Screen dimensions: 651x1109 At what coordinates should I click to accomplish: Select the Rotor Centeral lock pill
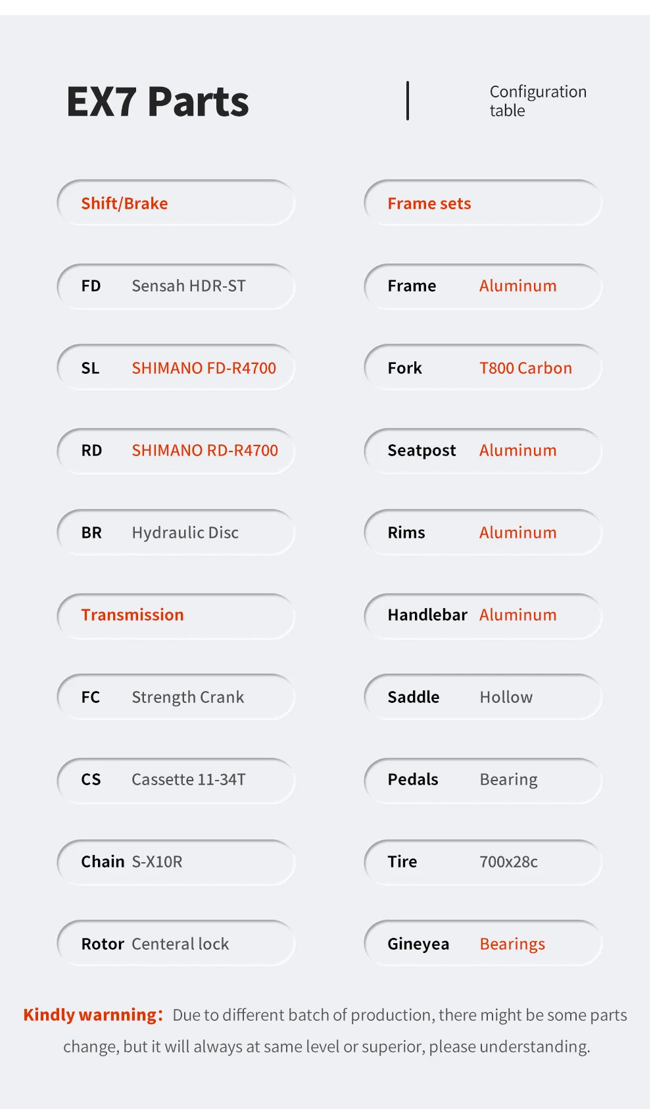[176, 944]
